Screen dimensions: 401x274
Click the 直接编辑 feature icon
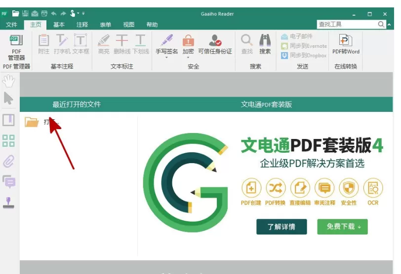pyautogui.click(x=300, y=188)
